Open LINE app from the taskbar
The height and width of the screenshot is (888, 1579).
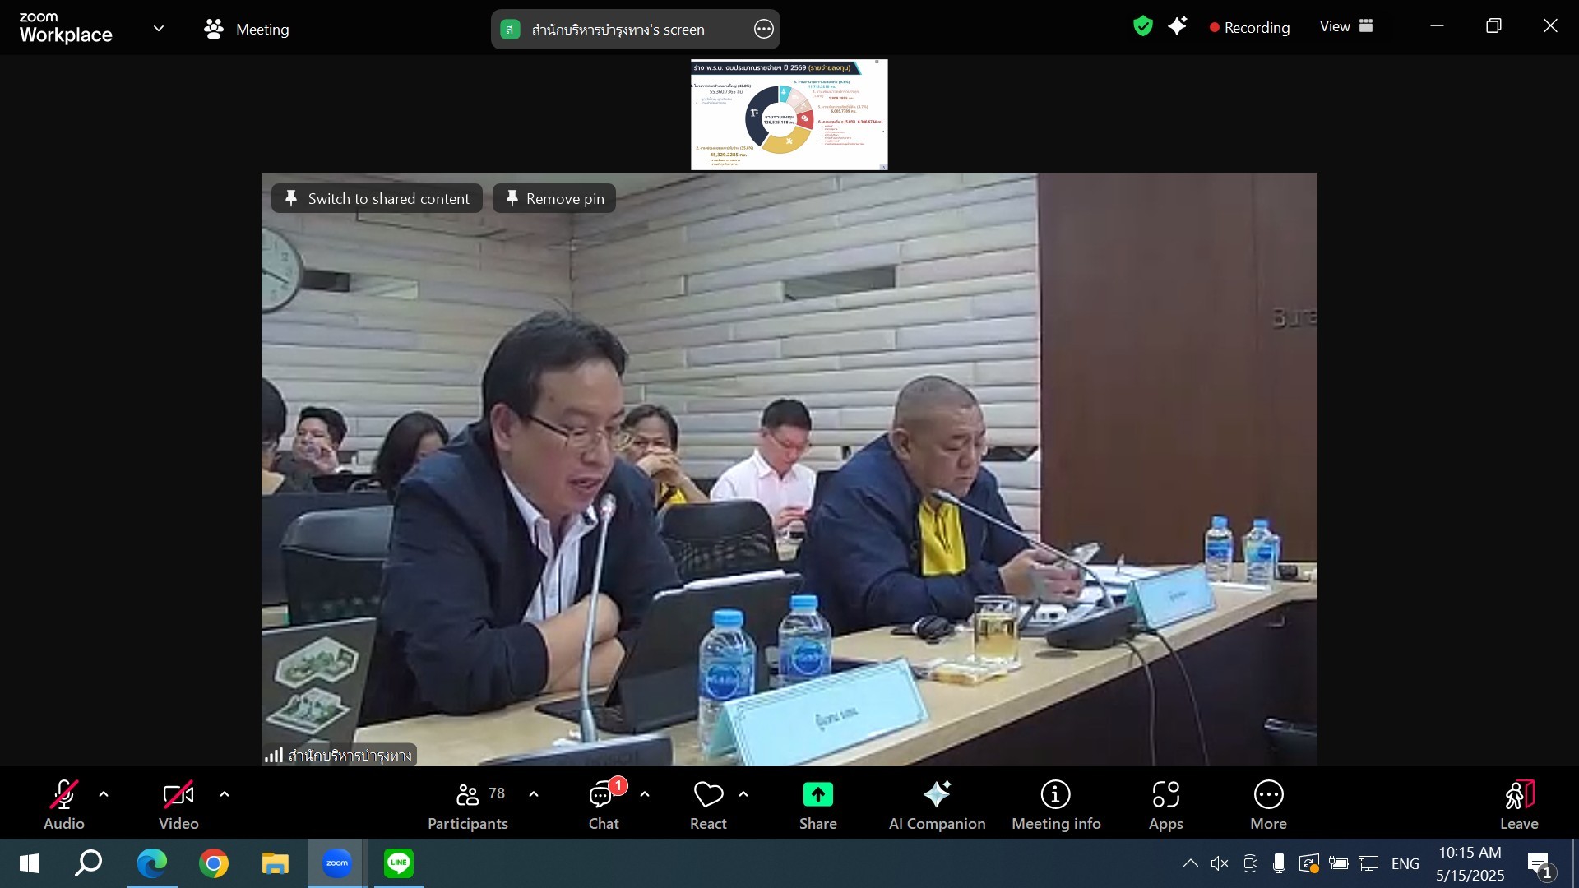399,863
